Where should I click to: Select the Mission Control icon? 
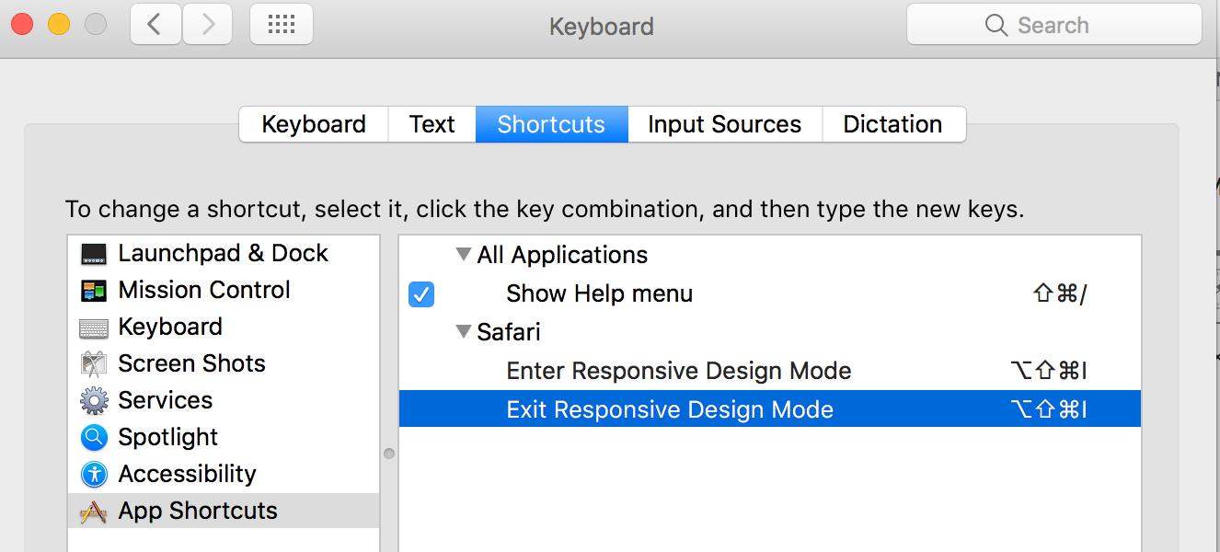click(94, 291)
